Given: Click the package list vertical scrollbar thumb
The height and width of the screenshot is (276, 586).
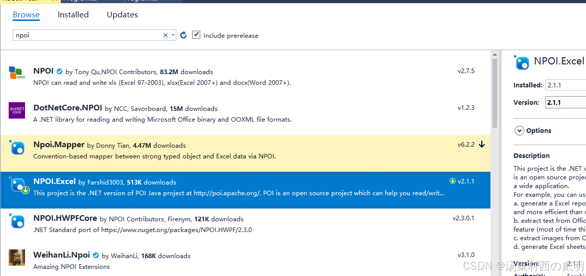Looking at the screenshot, I should [495, 93].
